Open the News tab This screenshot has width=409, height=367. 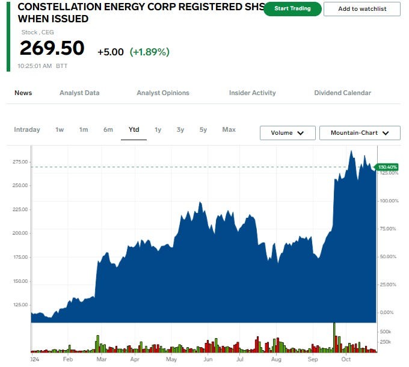pos(23,93)
